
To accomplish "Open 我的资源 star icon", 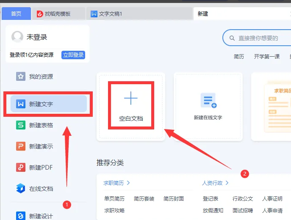I will 21,76.
